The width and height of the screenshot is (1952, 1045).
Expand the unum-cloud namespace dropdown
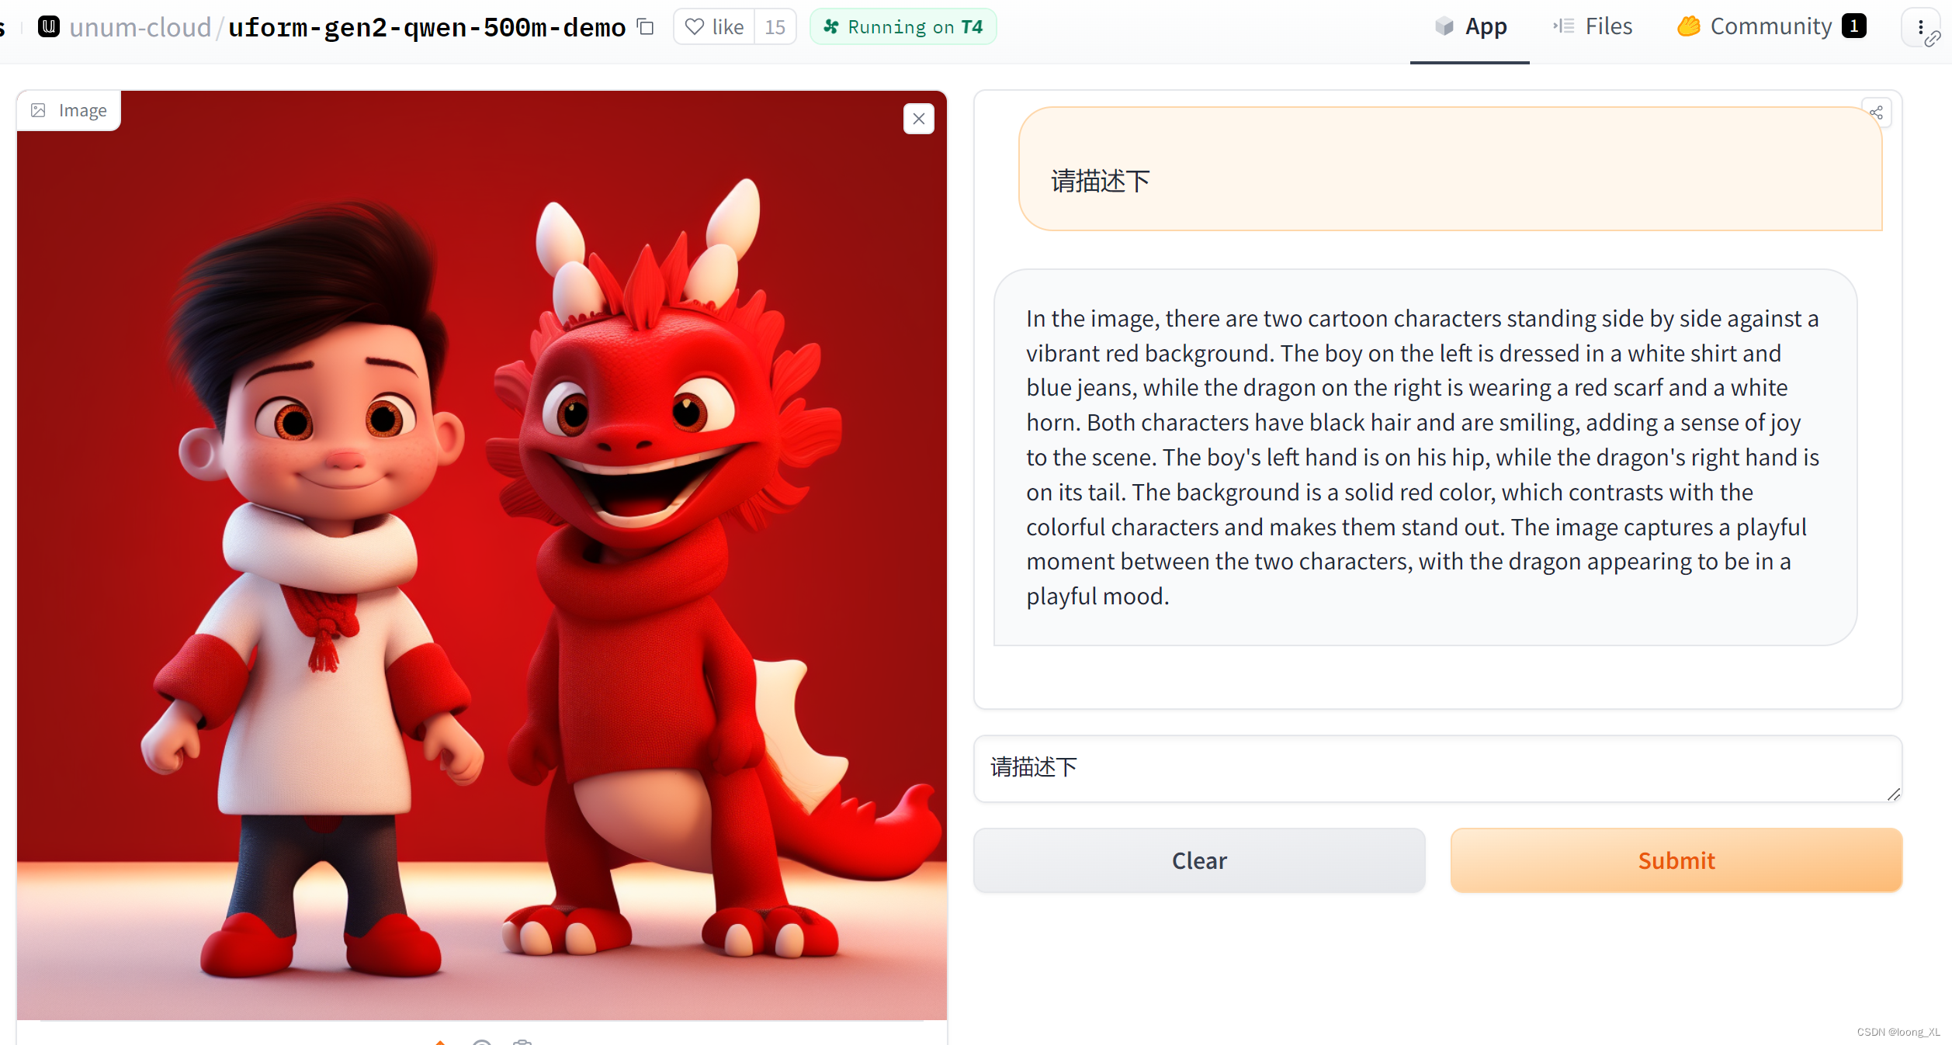pyautogui.click(x=142, y=26)
